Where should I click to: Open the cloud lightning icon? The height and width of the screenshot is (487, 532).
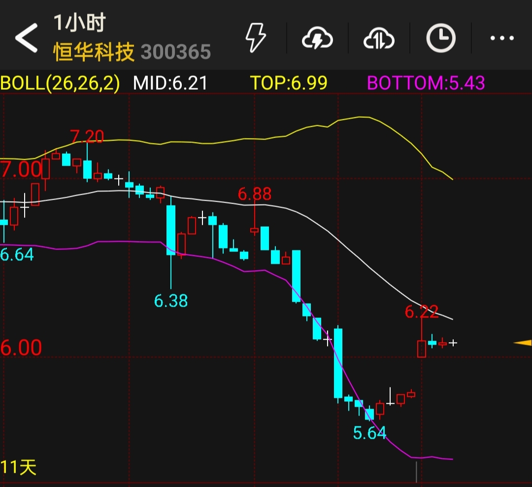pyautogui.click(x=317, y=38)
